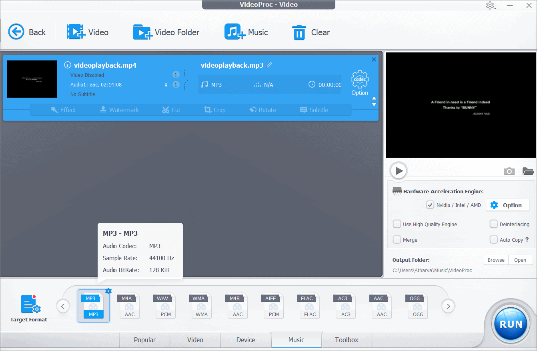Add a Music file
This screenshot has width=537, height=351.
coord(246,32)
